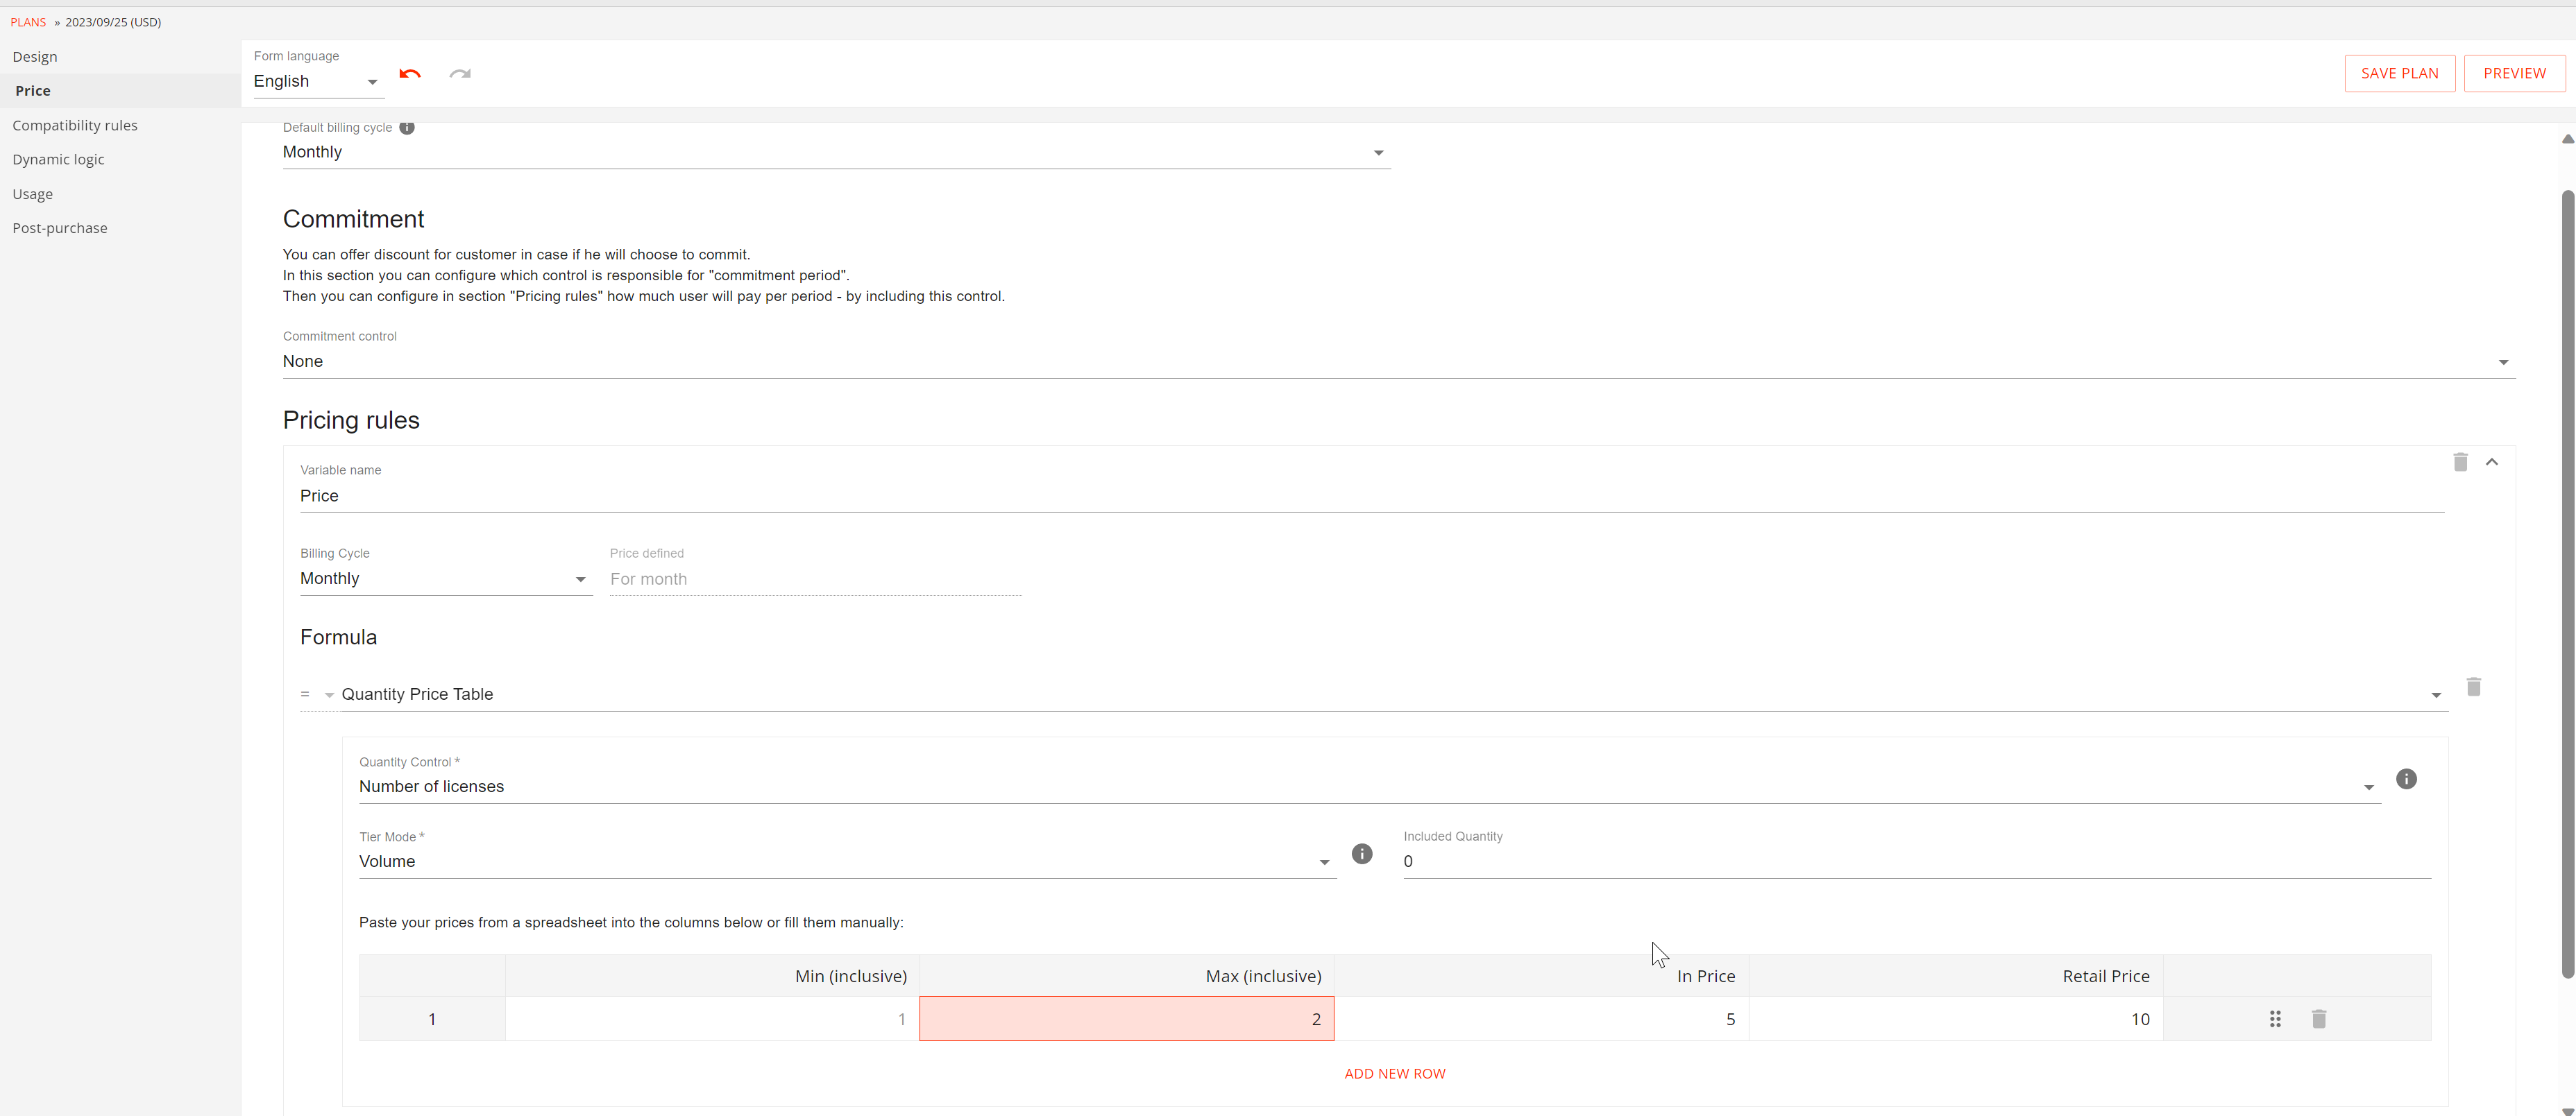Open the Quantity Price Table formula dropdown
Viewport: 2576px width, 1116px height.
(x=1394, y=694)
